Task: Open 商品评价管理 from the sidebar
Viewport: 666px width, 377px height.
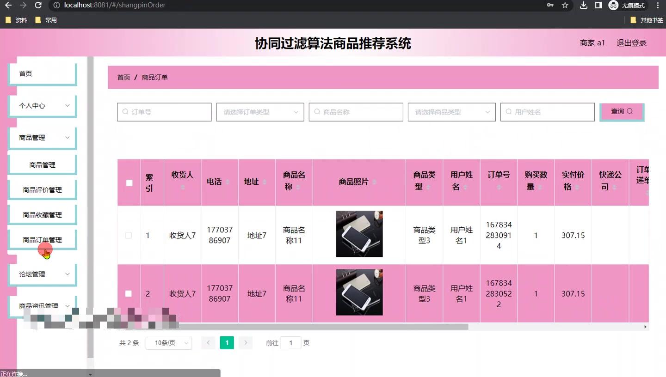Action: click(x=42, y=189)
